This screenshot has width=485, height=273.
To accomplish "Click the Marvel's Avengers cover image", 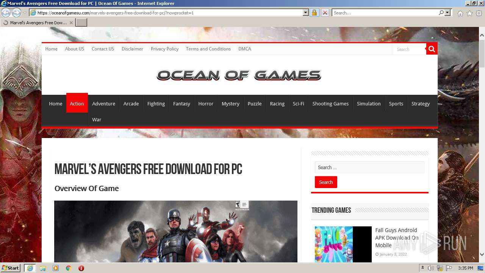I will coord(176,231).
